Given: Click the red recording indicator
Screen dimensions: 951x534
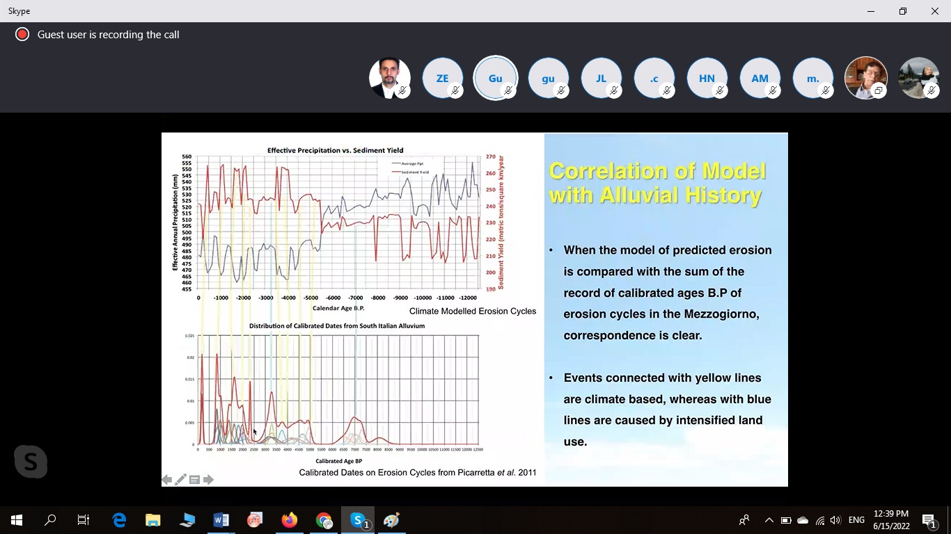Looking at the screenshot, I should 22,34.
